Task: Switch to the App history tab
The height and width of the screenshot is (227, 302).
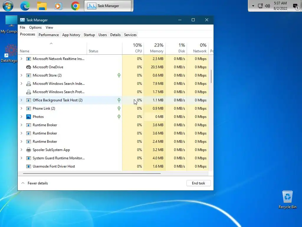Action: click(x=71, y=35)
